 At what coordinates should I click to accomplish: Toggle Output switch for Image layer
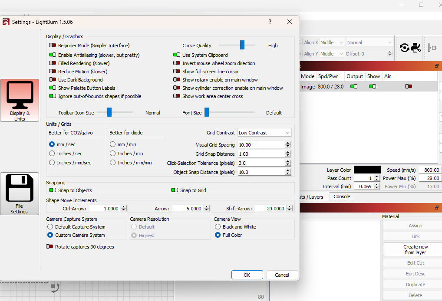tap(354, 86)
